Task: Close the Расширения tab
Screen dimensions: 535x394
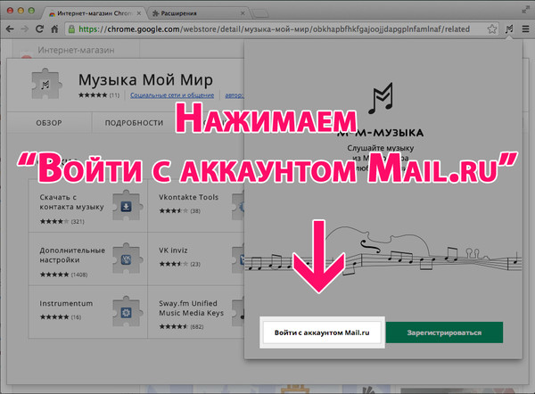Action: [x=243, y=13]
